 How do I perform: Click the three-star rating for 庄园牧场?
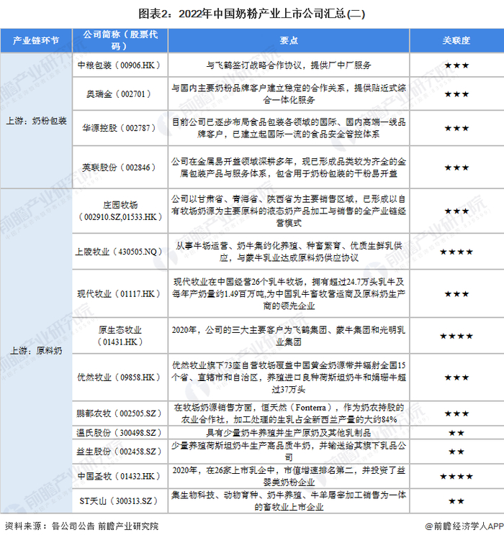pyautogui.click(x=456, y=211)
